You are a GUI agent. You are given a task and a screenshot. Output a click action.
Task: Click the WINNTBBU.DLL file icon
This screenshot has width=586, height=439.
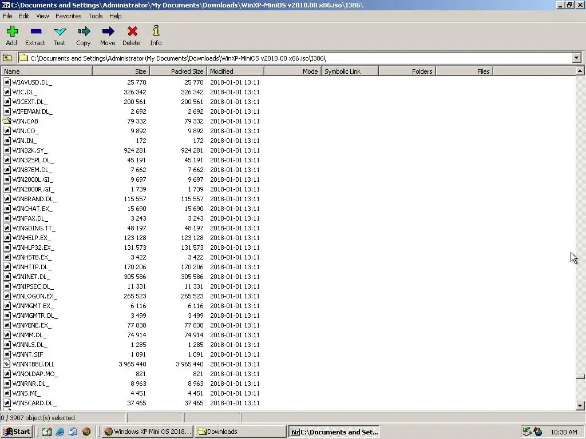(x=7, y=364)
